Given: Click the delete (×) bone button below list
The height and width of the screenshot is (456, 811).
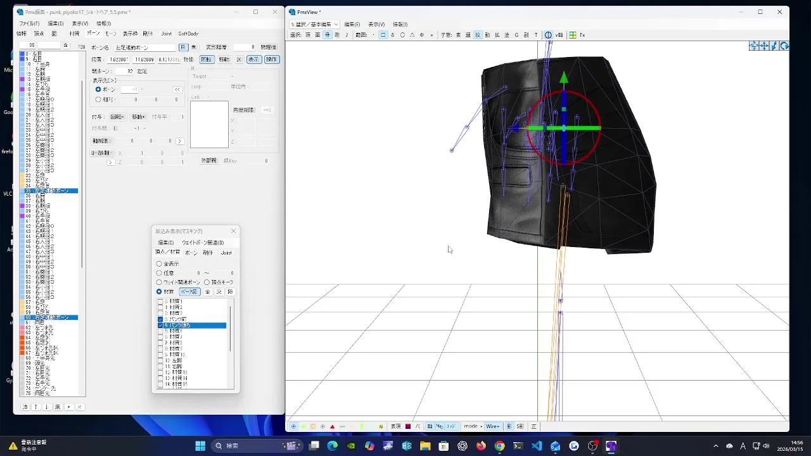Looking at the screenshot, I should pyautogui.click(x=80, y=407).
